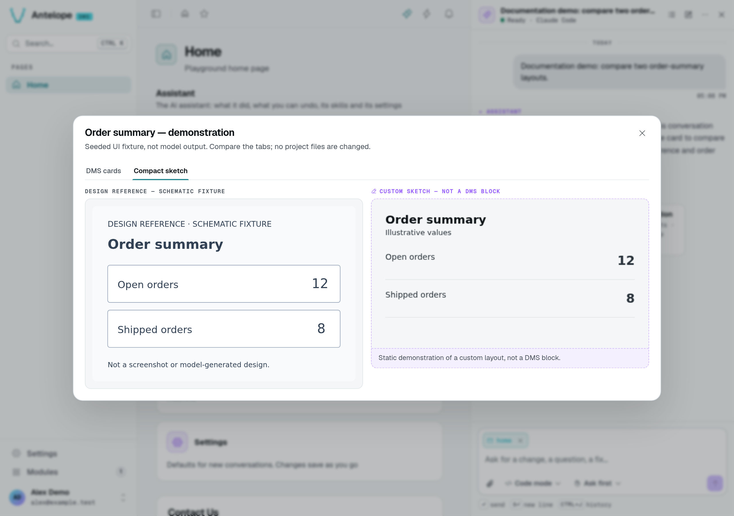
Task: Click the lightning bolt icon in toolbar
Action: 426,14
